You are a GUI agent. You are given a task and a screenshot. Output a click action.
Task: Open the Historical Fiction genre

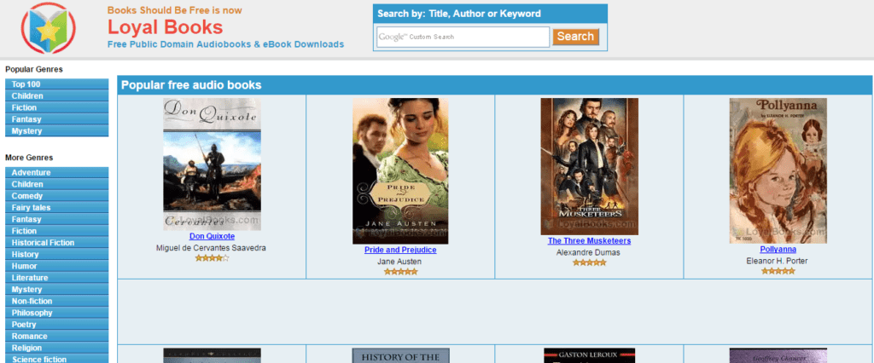click(x=57, y=243)
